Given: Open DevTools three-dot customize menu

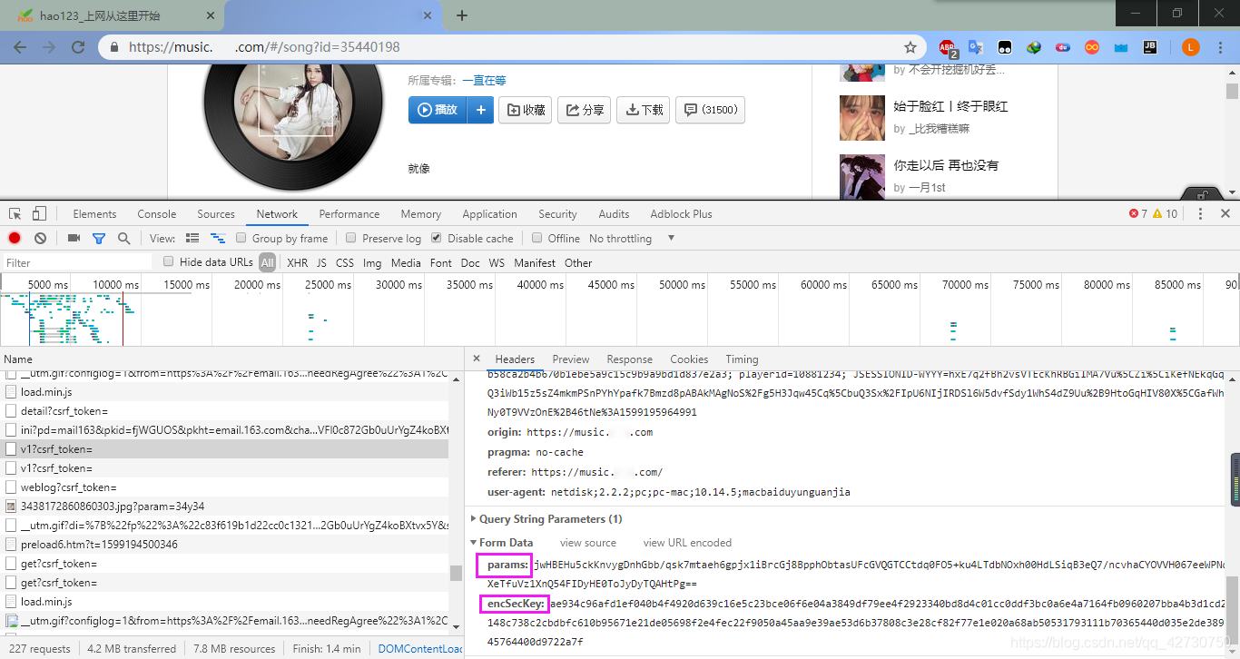Looking at the screenshot, I should point(1200,214).
